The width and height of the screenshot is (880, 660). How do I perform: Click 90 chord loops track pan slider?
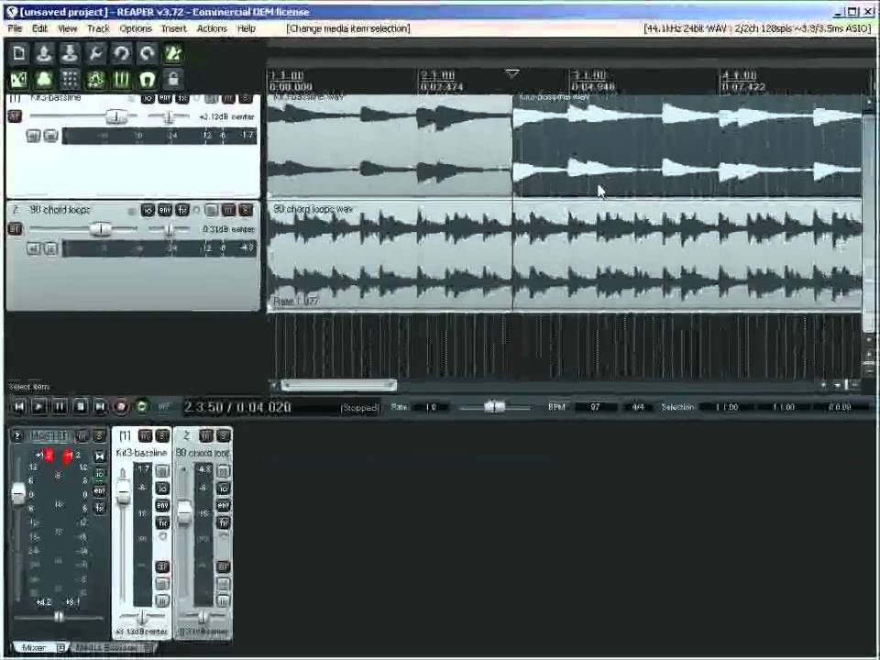tap(169, 229)
